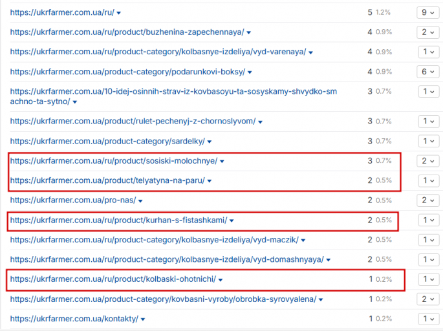The width and height of the screenshot is (443, 331).
Task: Expand arrow next to vyd-maczik URL
Action: 303,240
